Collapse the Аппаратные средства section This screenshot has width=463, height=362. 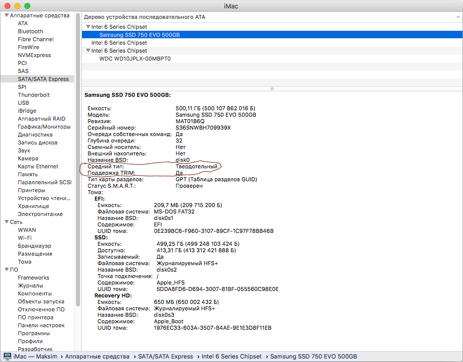[x=6, y=15]
